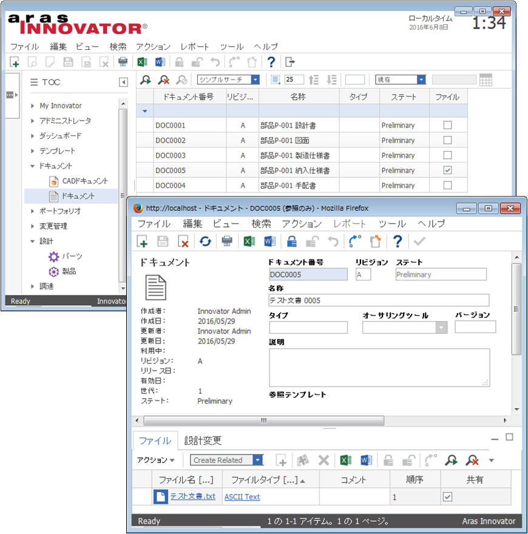The image size is (528, 534).
Task: Click the vertical scrollbar of the document form
Action: [516, 309]
